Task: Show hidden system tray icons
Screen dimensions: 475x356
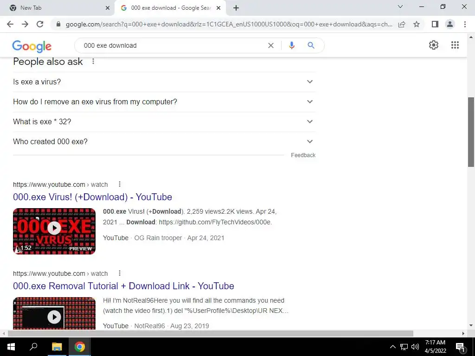Action: [x=392, y=347]
